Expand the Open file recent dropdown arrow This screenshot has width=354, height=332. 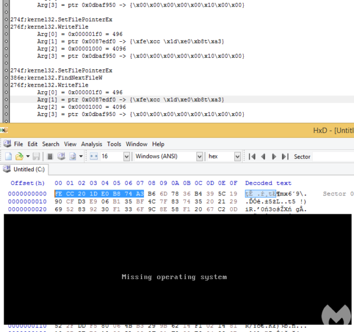pos(28,156)
